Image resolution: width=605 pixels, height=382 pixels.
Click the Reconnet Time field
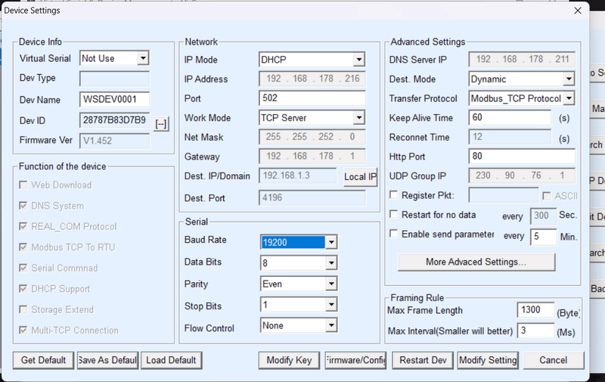(510, 137)
